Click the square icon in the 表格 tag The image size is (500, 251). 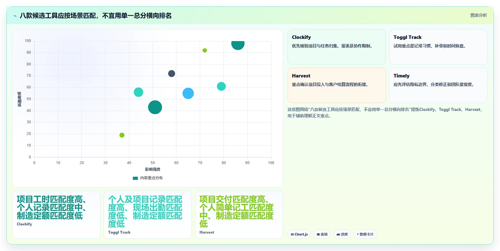(x=318, y=235)
